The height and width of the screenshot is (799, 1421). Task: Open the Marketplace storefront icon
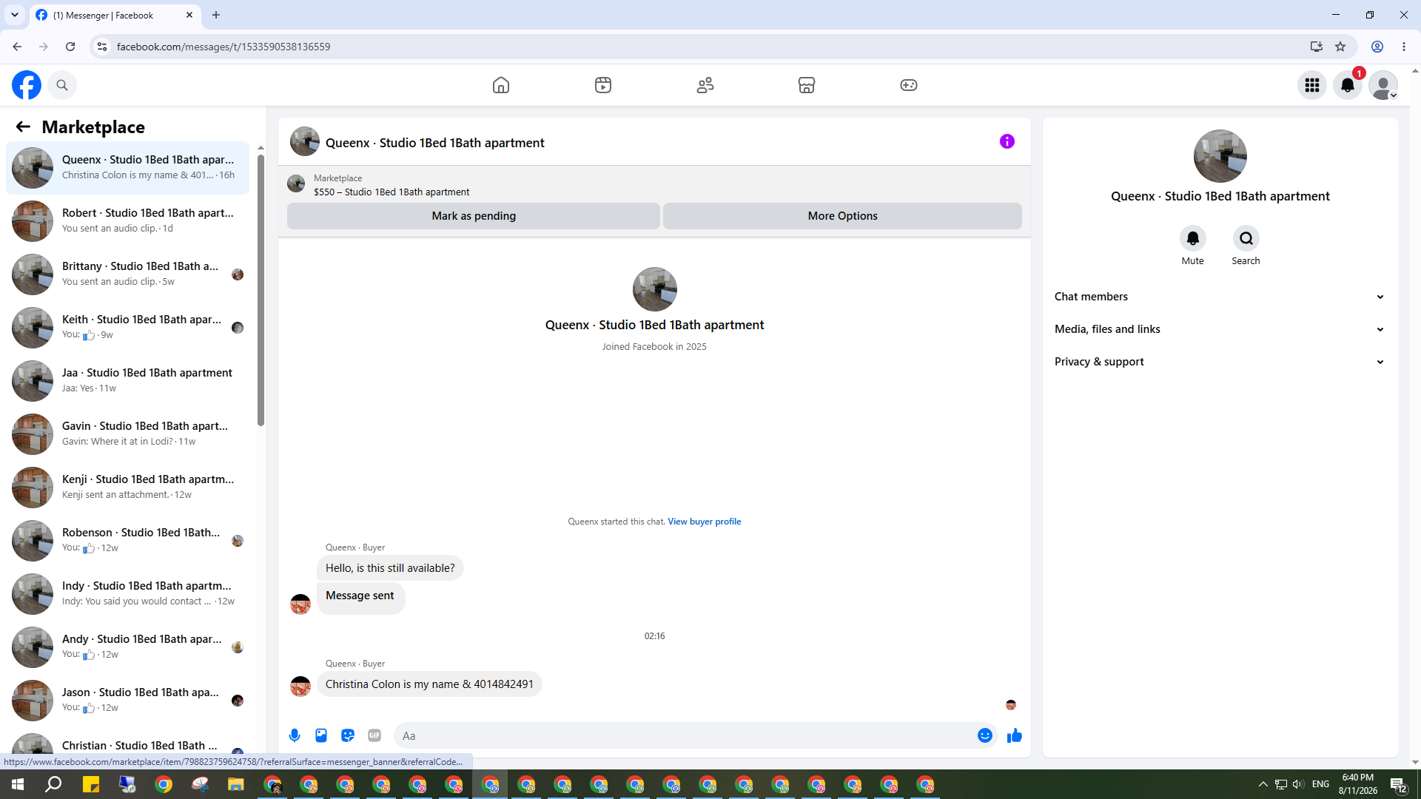coord(807,85)
